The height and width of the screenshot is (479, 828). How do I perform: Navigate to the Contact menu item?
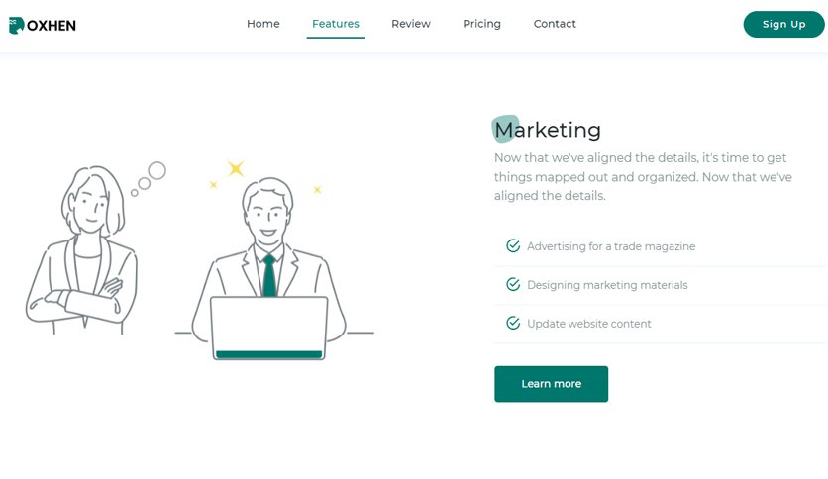555,24
